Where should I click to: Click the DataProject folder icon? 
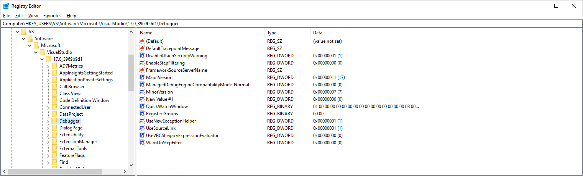pyautogui.click(x=54, y=114)
